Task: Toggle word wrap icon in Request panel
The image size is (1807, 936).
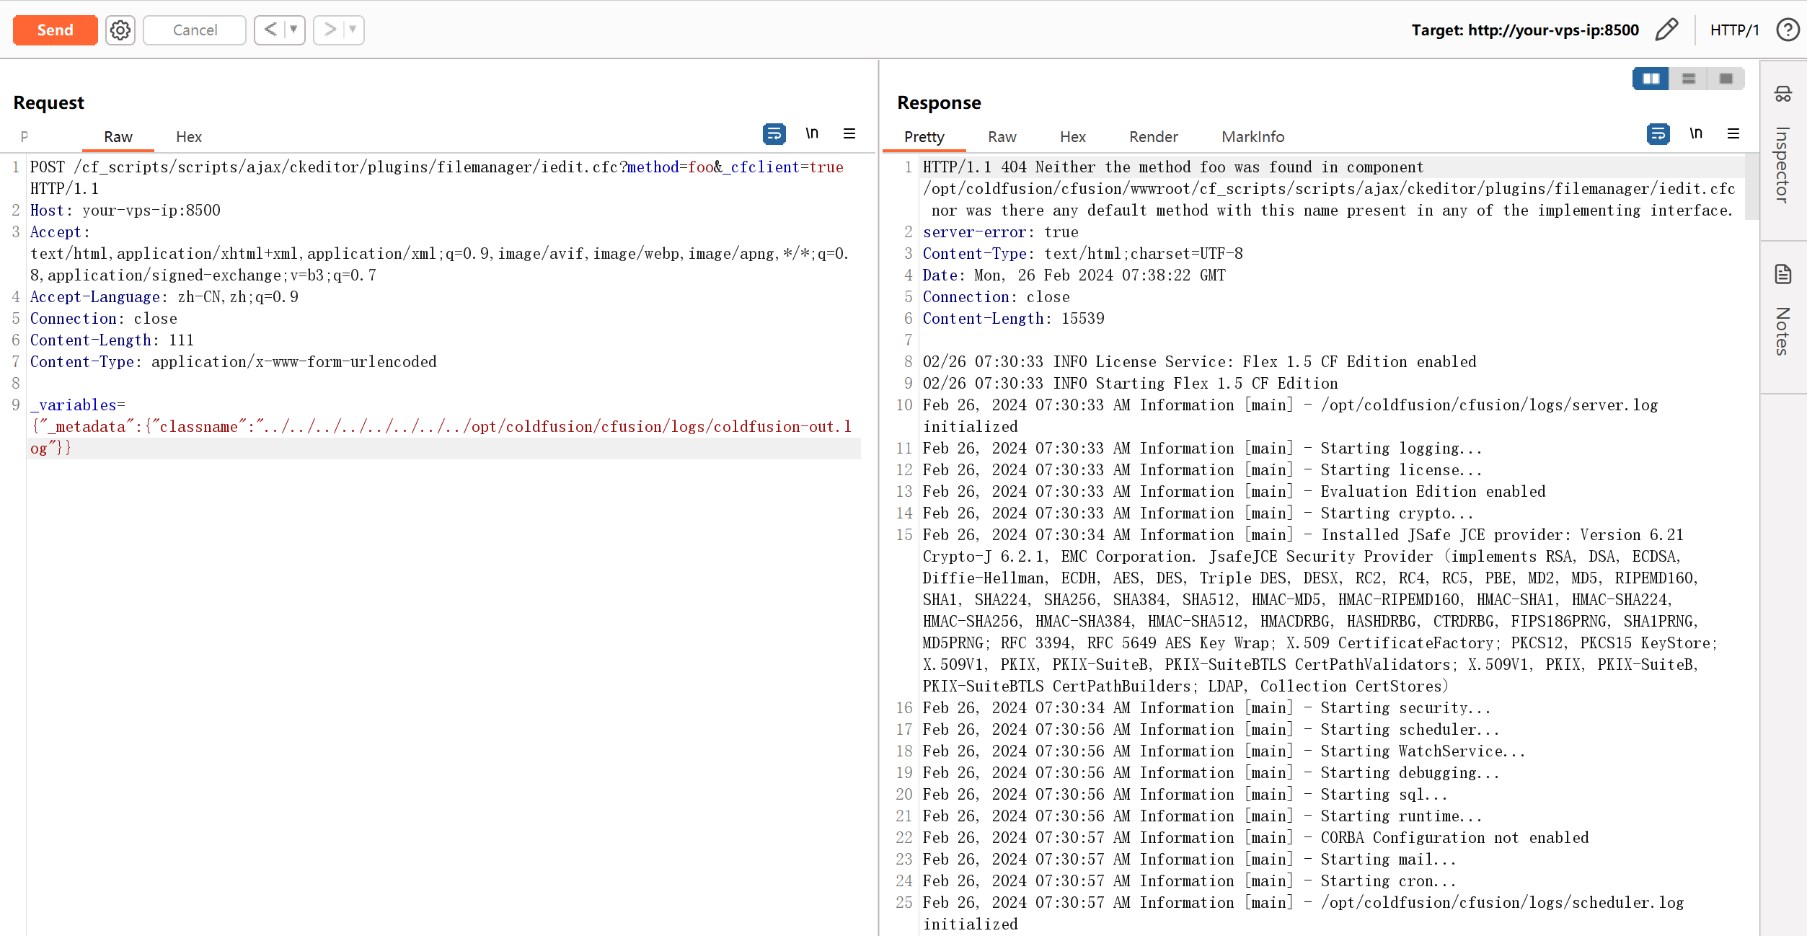Action: (774, 134)
